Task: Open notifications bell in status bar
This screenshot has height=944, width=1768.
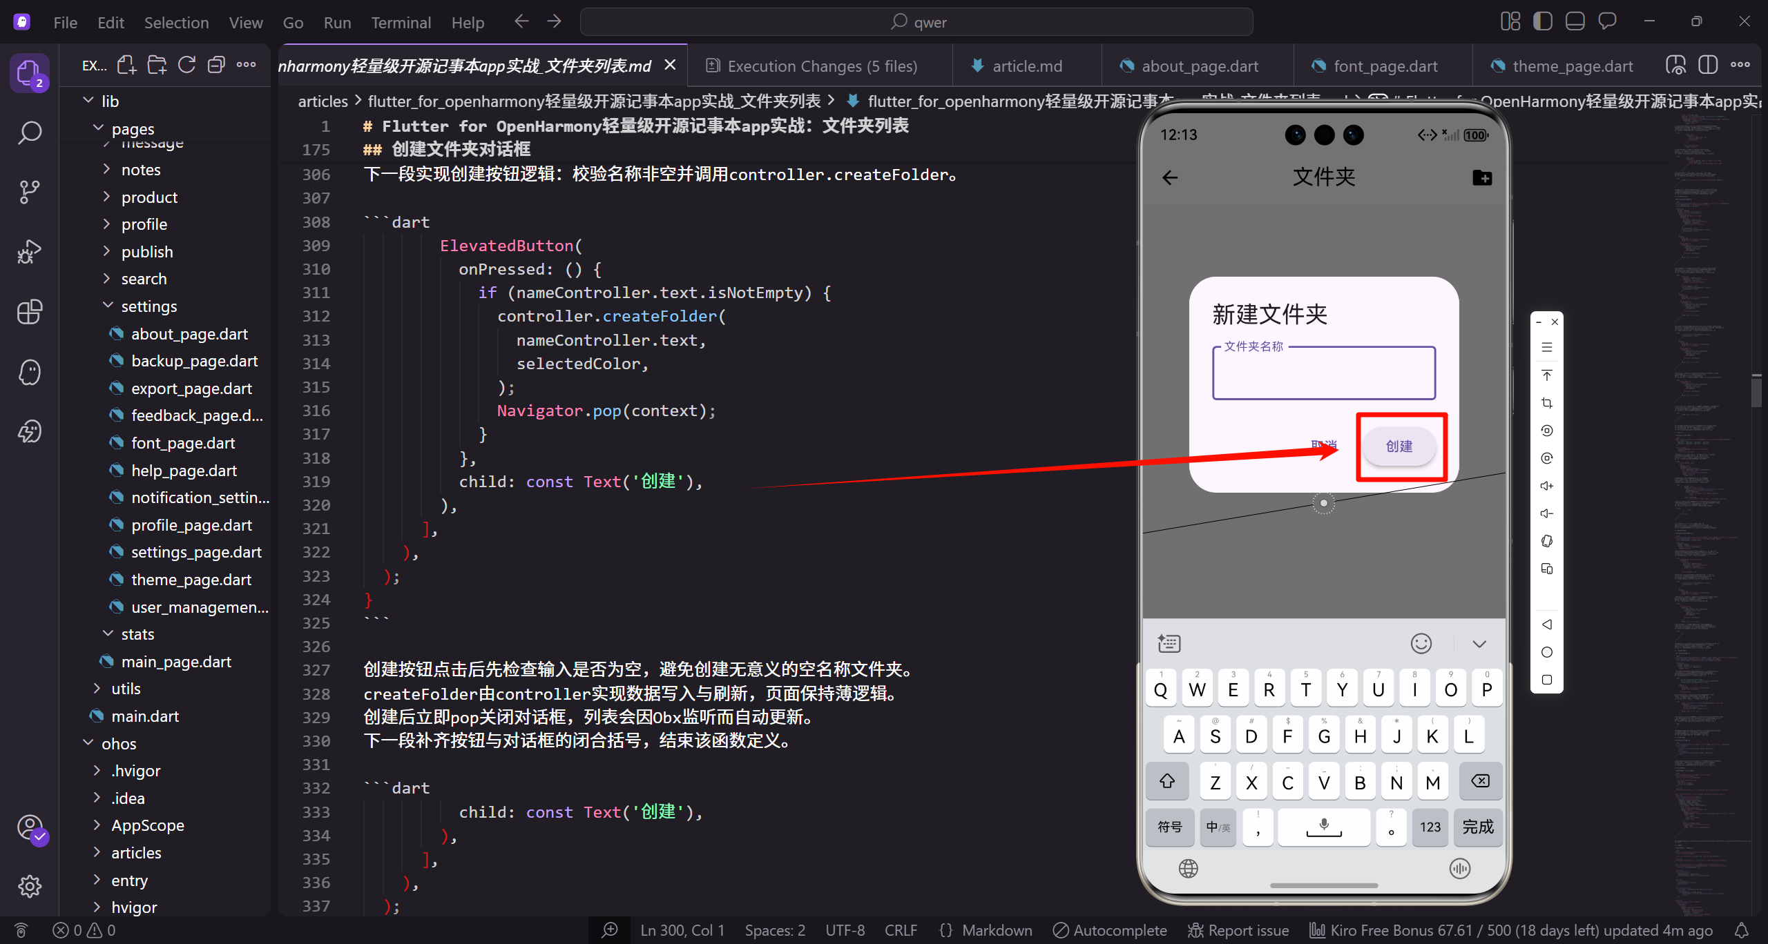Action: coord(1742,930)
